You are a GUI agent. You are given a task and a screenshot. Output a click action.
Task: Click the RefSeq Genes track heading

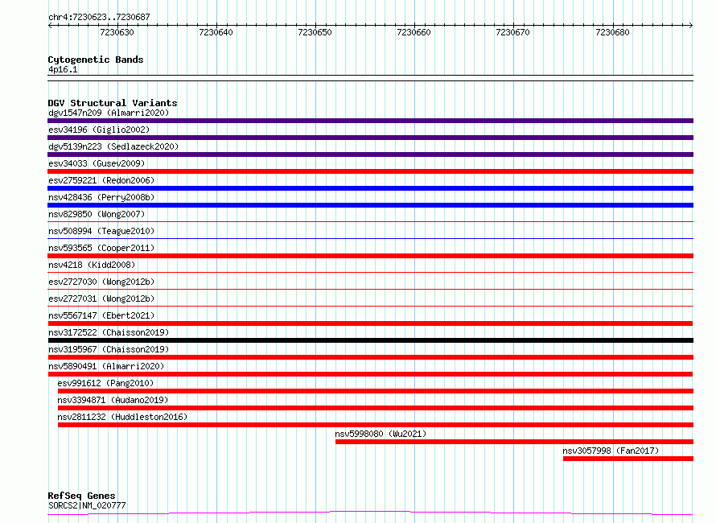point(82,496)
